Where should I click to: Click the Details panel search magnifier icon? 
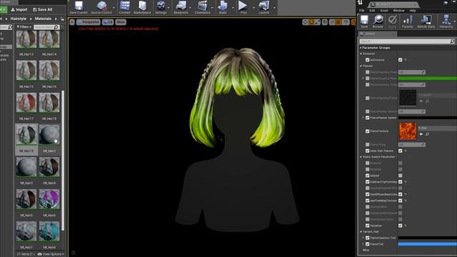(x=452, y=41)
